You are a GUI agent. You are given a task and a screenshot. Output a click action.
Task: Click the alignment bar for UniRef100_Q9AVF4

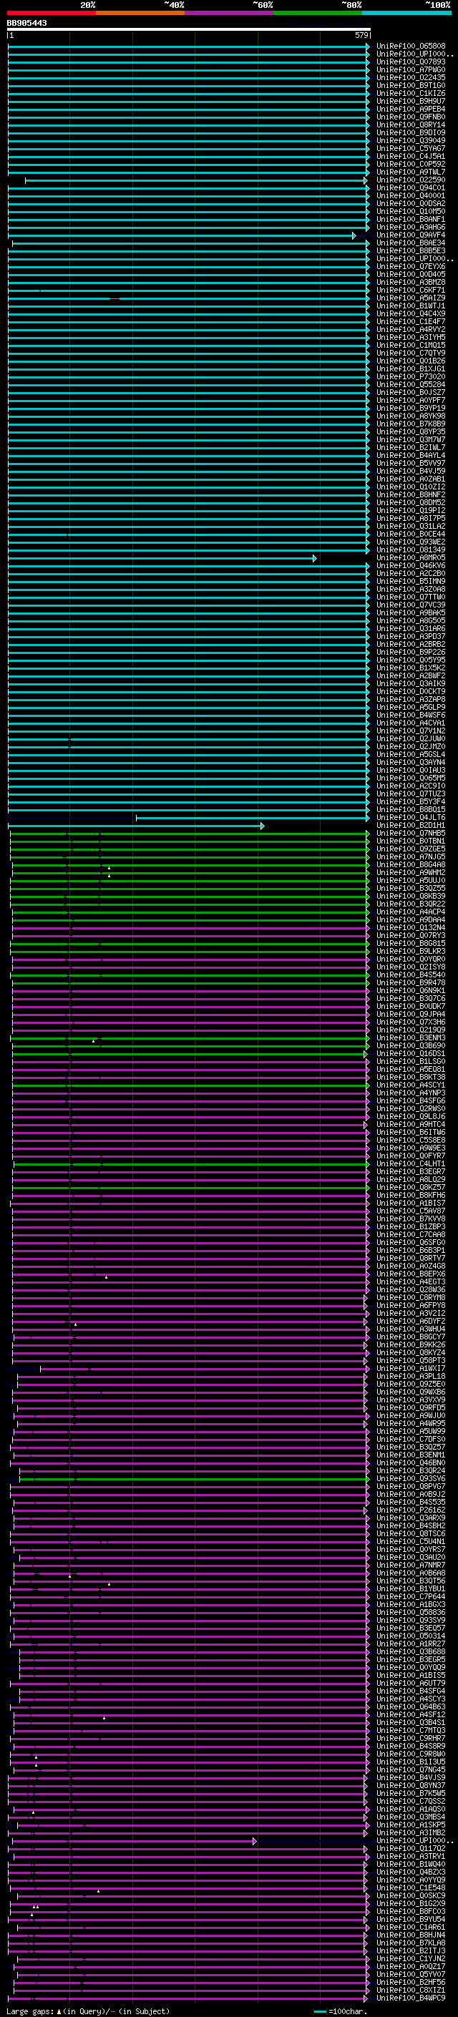[x=182, y=235]
